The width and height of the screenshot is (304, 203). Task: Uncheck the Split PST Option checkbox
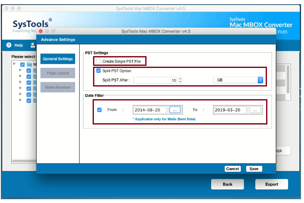coord(99,70)
